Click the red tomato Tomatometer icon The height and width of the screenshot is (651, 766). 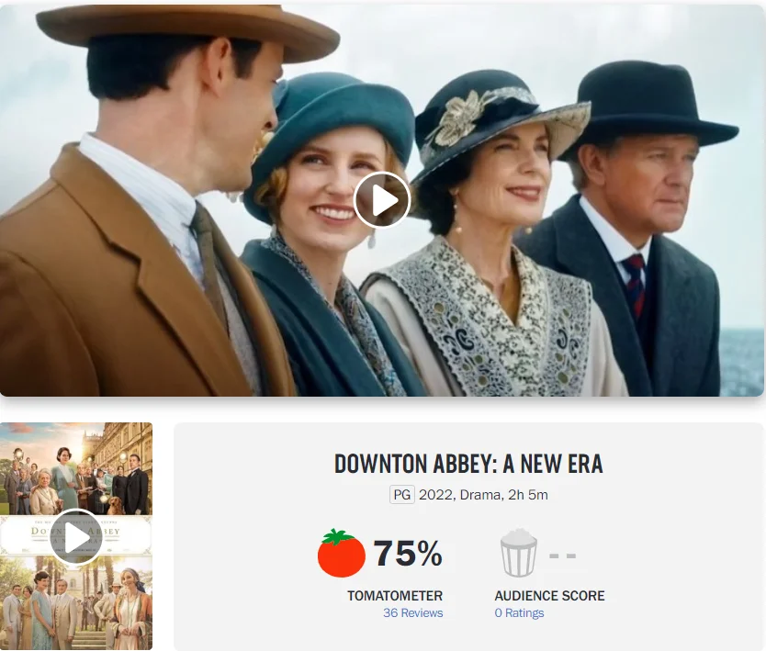[x=342, y=554]
